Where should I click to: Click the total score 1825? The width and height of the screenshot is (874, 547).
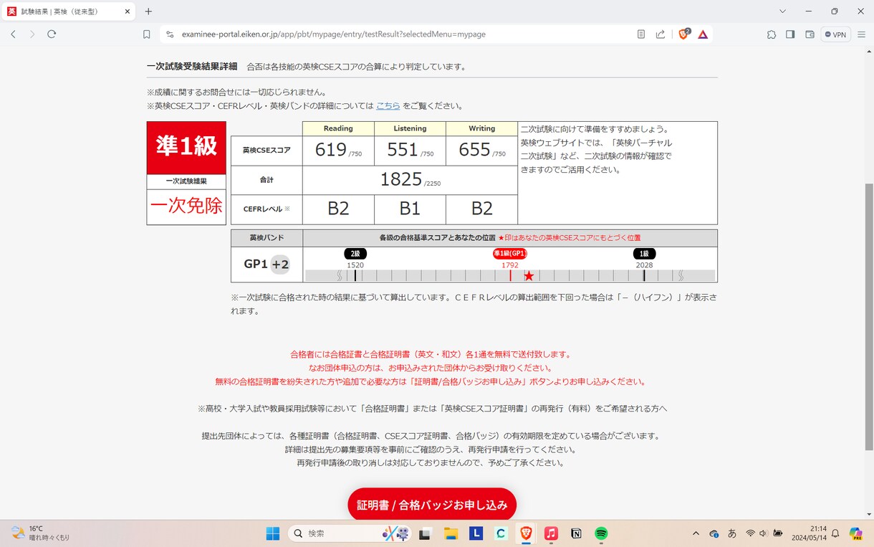pos(401,179)
